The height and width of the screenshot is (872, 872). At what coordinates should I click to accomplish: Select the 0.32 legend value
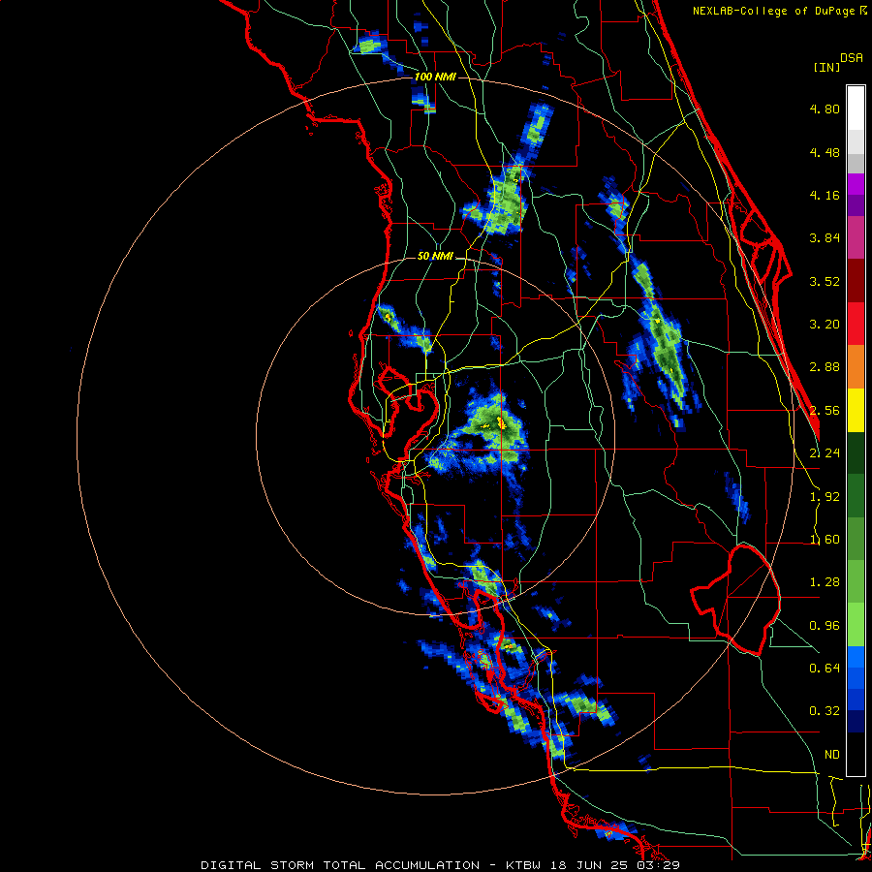[x=825, y=711]
